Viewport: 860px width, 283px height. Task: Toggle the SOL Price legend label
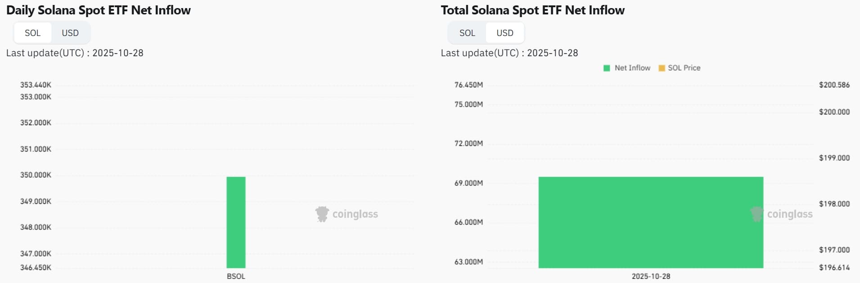pyautogui.click(x=684, y=68)
